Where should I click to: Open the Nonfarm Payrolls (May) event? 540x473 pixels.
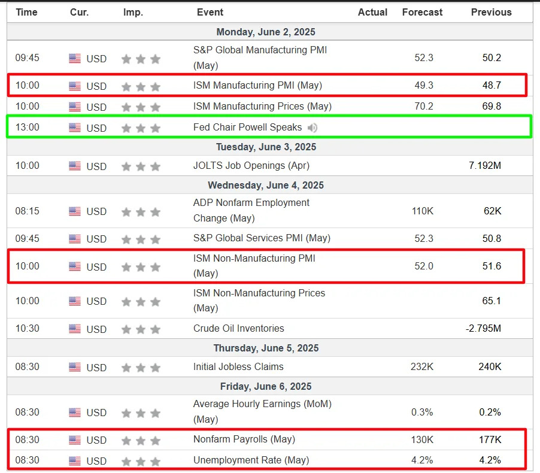[244, 439]
